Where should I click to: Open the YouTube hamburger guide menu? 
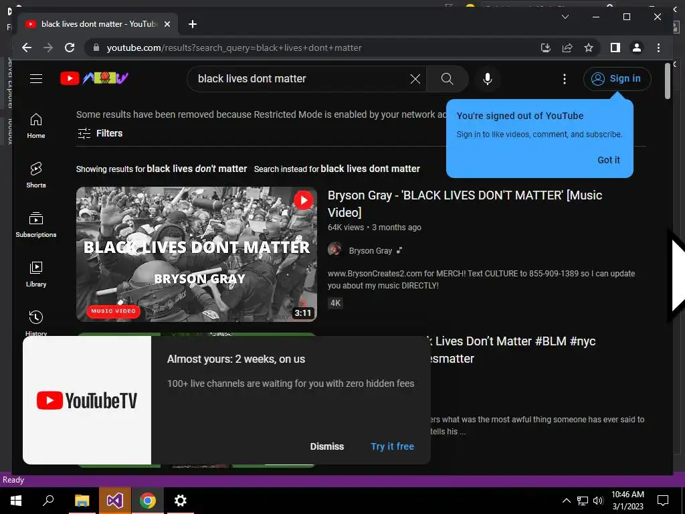click(x=36, y=79)
